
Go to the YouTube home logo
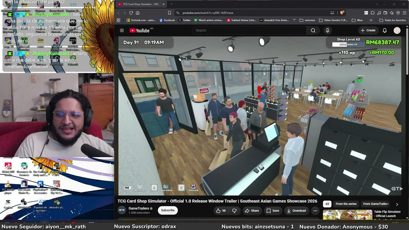click(x=140, y=30)
